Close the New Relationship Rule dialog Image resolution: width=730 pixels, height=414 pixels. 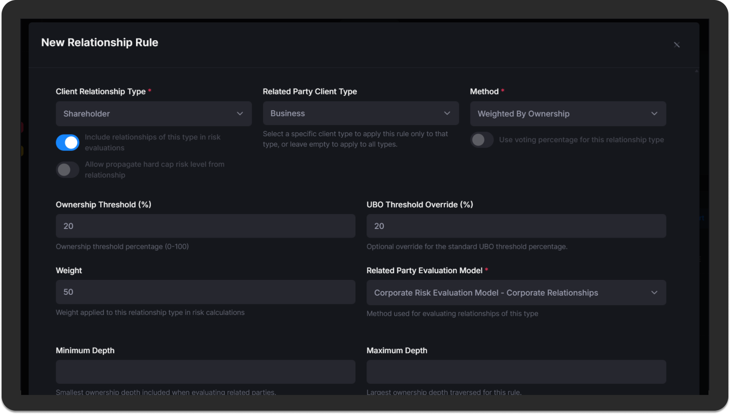[x=677, y=45]
